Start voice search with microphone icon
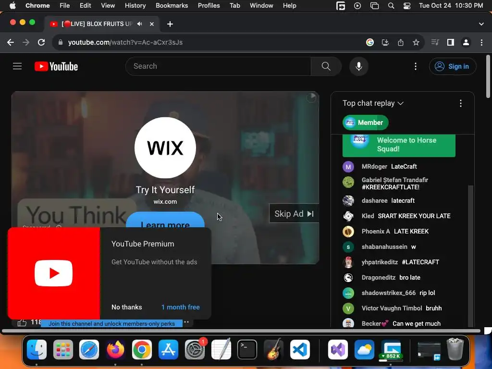This screenshot has height=369, width=492. [x=358, y=66]
